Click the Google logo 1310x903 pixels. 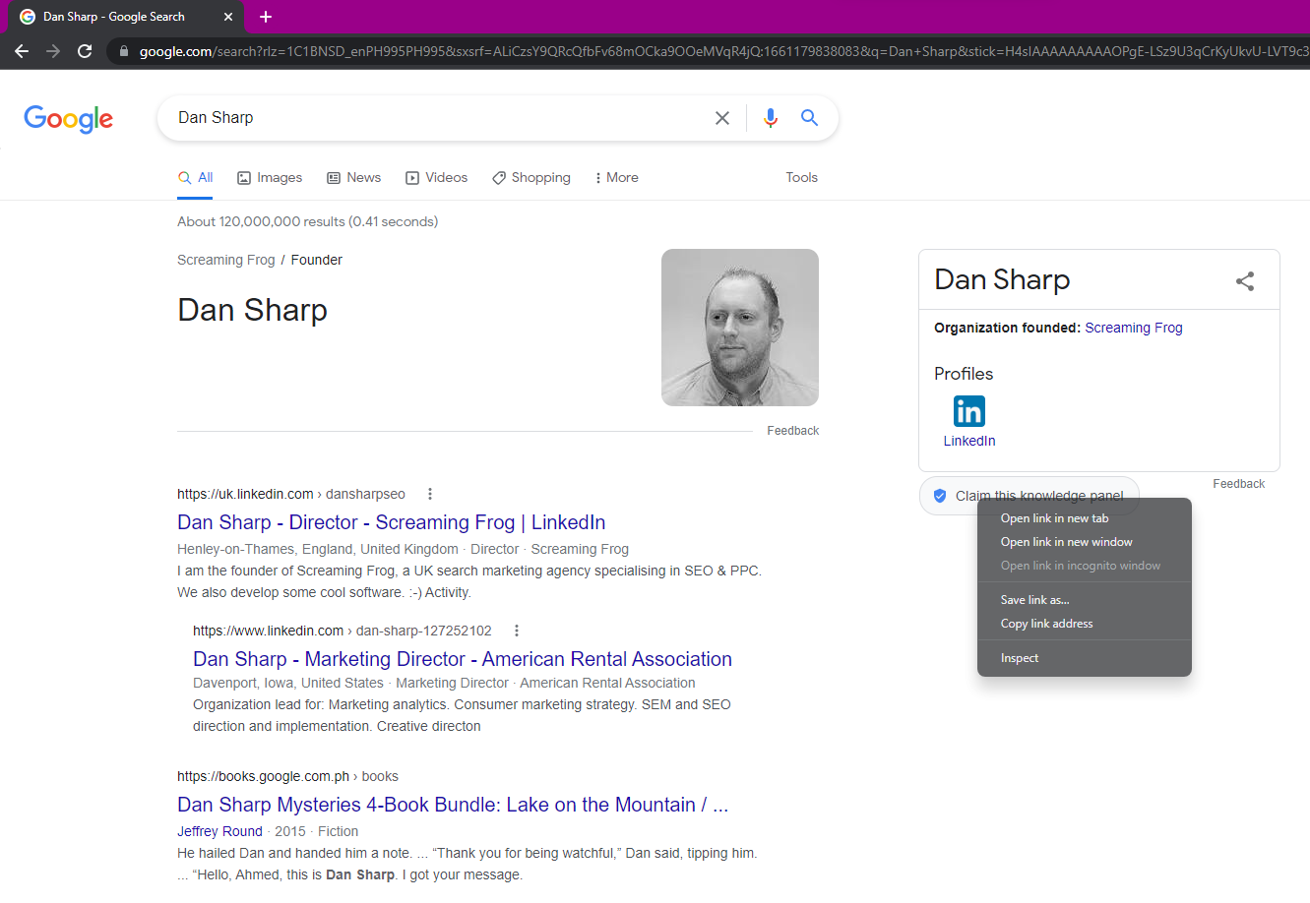69,118
